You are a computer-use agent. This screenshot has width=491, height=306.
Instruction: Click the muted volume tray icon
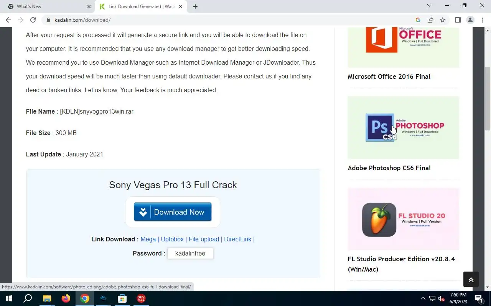[442, 298]
